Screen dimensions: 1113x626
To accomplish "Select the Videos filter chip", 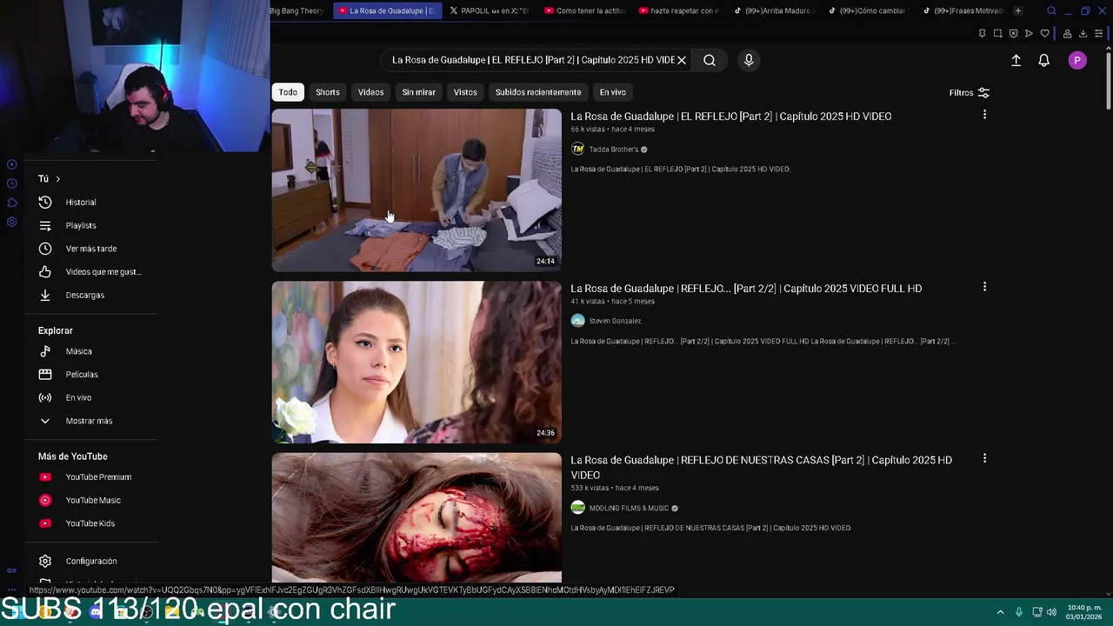I will (370, 92).
